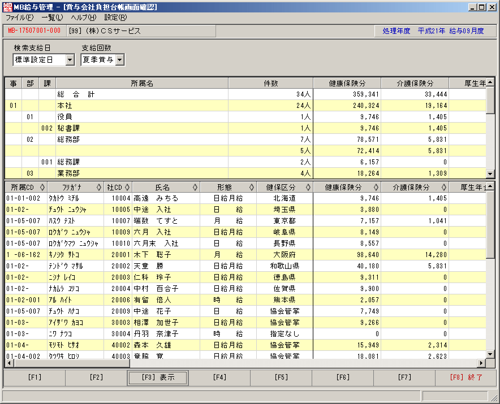Click upper summary table scroll-down arrow
This screenshot has height=404, width=500.
[x=490, y=174]
